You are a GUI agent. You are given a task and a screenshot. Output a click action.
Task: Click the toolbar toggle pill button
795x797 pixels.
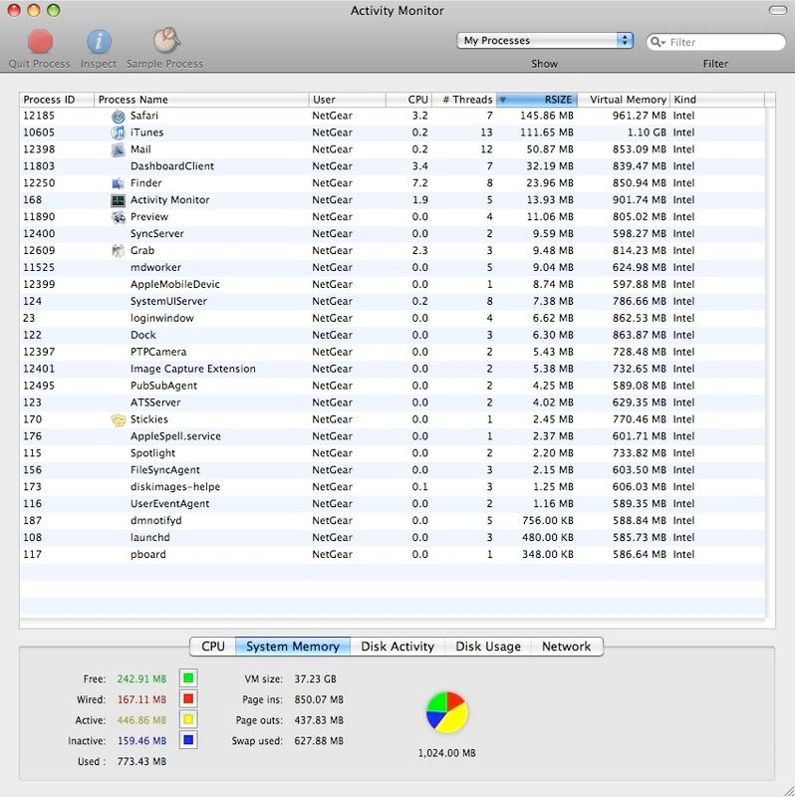click(778, 10)
